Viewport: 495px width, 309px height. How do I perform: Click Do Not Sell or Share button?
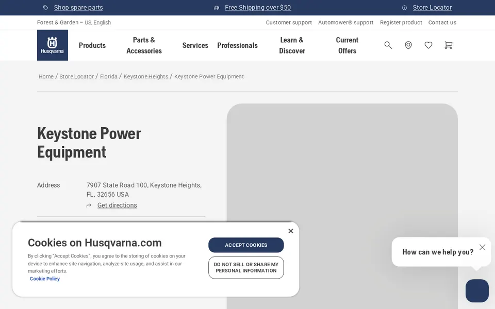coord(246,268)
